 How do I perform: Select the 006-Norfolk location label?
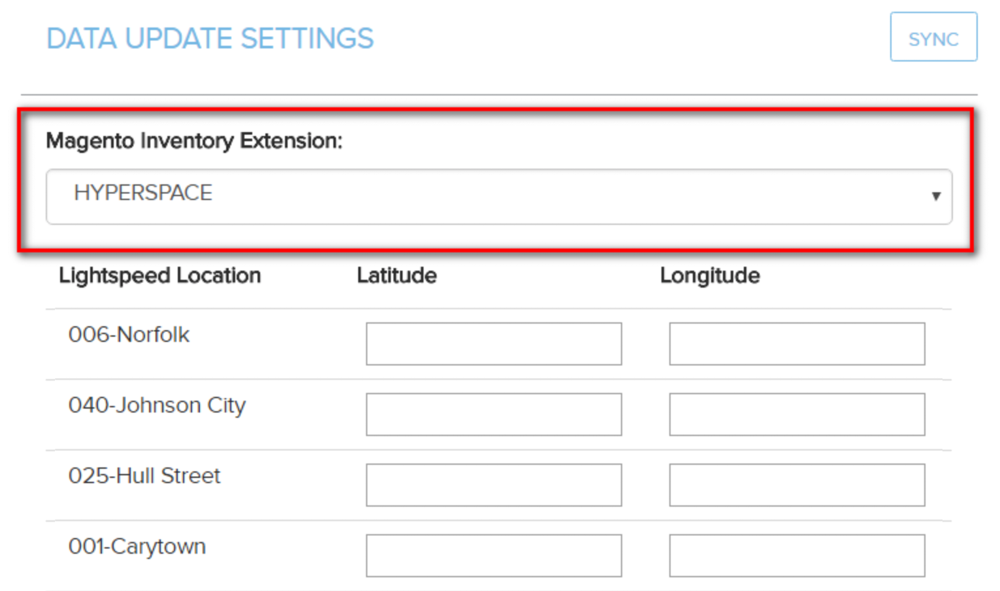click(129, 335)
